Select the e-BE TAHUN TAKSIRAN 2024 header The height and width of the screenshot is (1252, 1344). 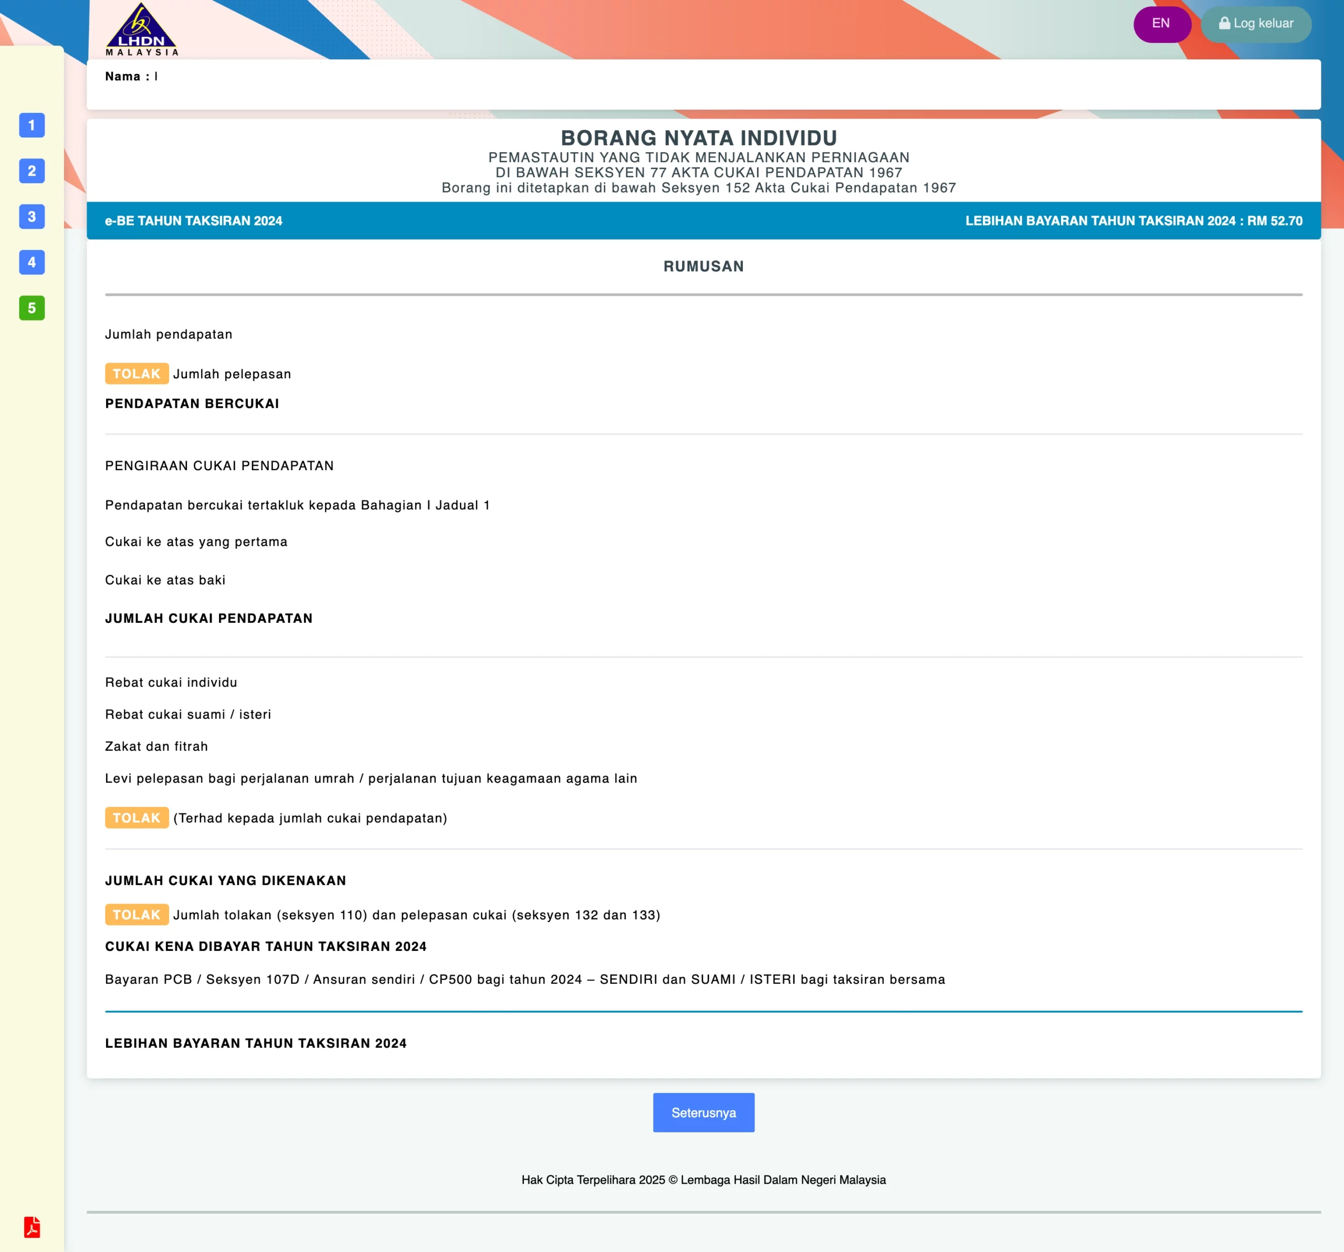pyautogui.click(x=194, y=220)
